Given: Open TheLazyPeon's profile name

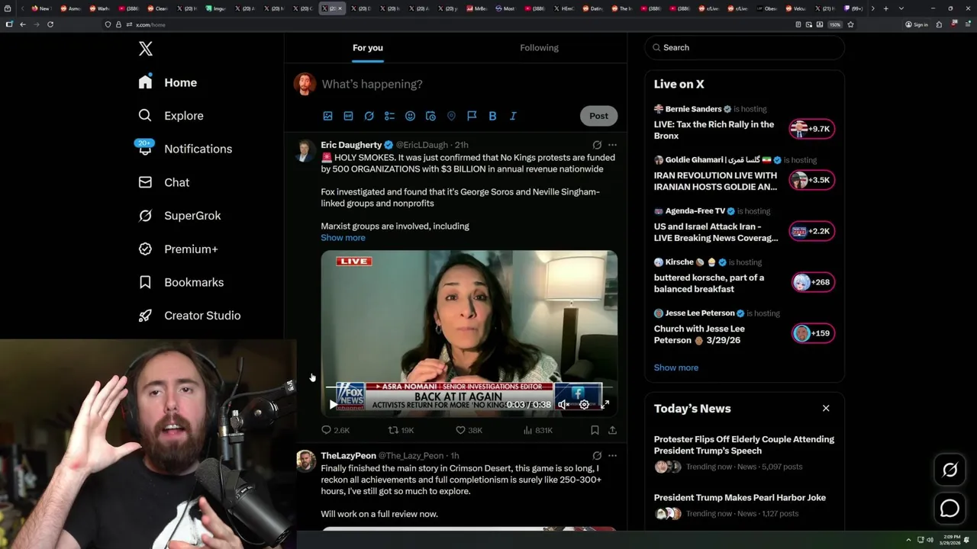Looking at the screenshot, I should click(x=348, y=455).
